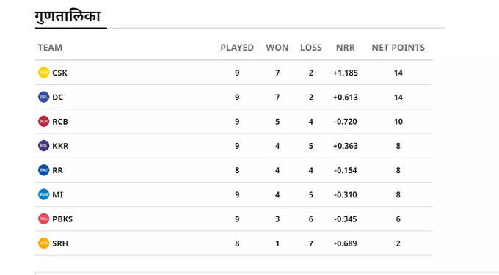
Task: Click the light blue MI team logo
Action: coord(43,194)
